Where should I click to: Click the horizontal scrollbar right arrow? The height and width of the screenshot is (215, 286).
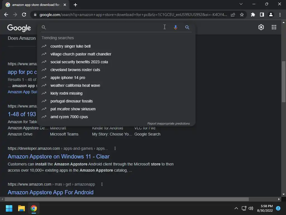pyautogui.click(x=279, y=199)
